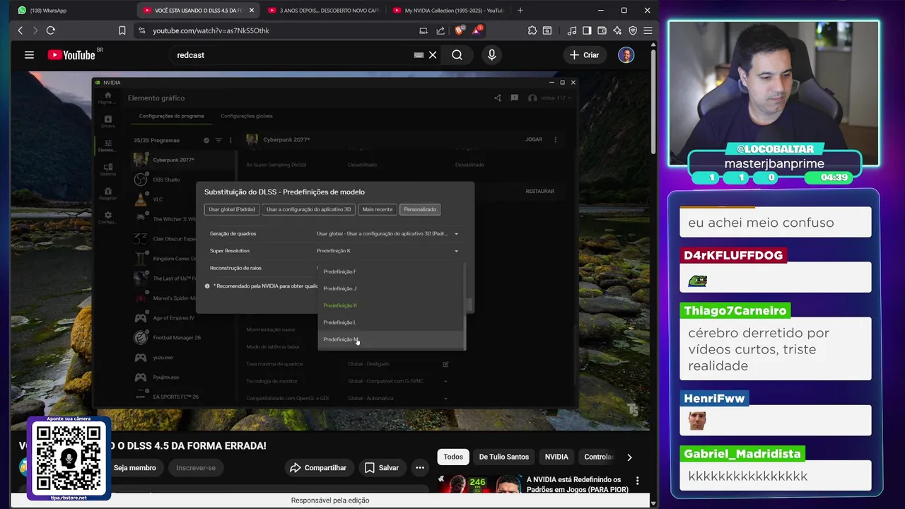Viewport: 905px width, 509px height.
Task: Select Usar a configuração do aplicativo 3D
Action: (308, 209)
